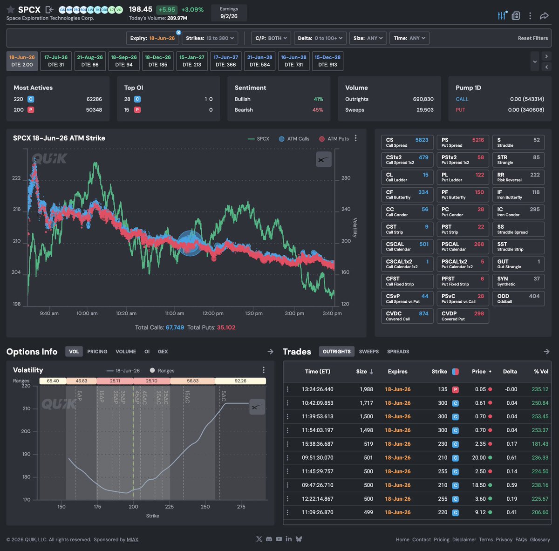Toggle call/put filter in Strike column header
Image resolution: width=559 pixels, height=551 pixels.
click(x=455, y=372)
